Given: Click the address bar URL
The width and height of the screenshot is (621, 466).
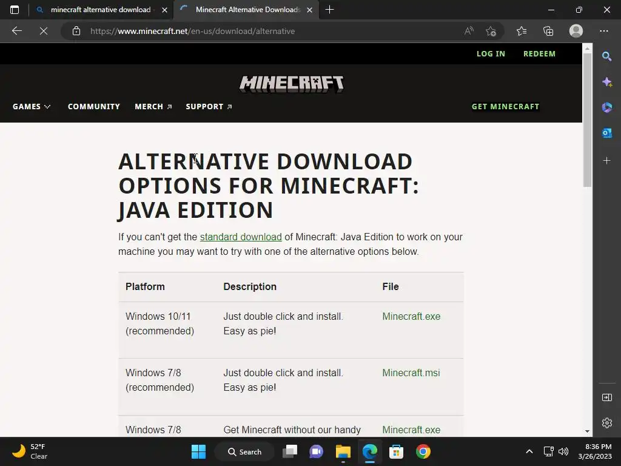Looking at the screenshot, I should (x=192, y=31).
